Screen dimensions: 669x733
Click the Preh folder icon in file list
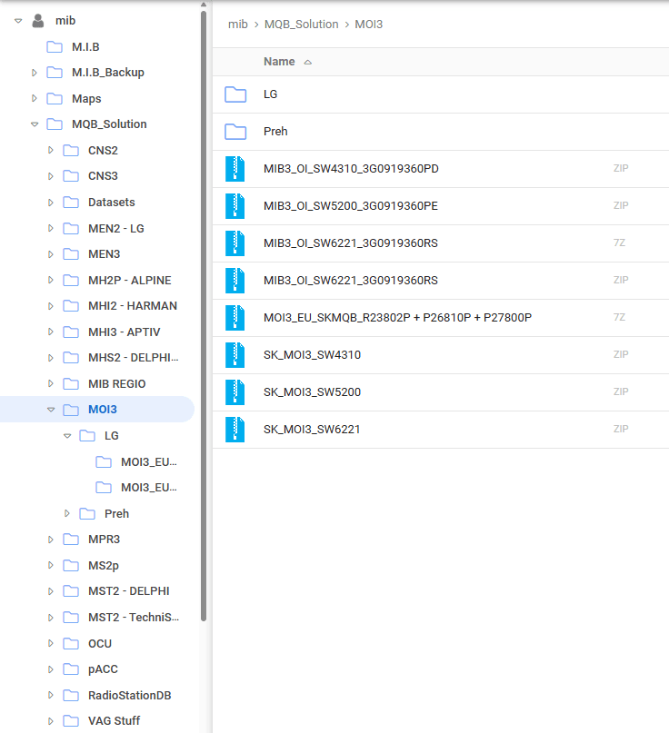click(x=235, y=132)
